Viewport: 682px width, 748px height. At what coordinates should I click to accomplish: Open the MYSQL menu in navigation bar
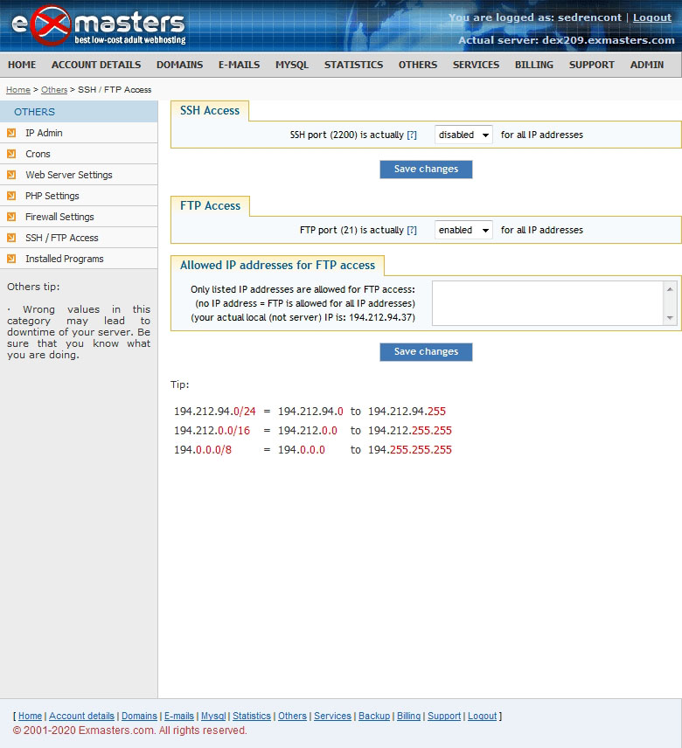tap(292, 65)
